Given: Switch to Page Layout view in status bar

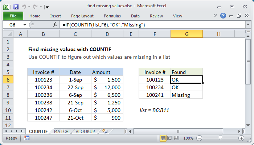Looking at the screenshot, I should click(x=170, y=138).
